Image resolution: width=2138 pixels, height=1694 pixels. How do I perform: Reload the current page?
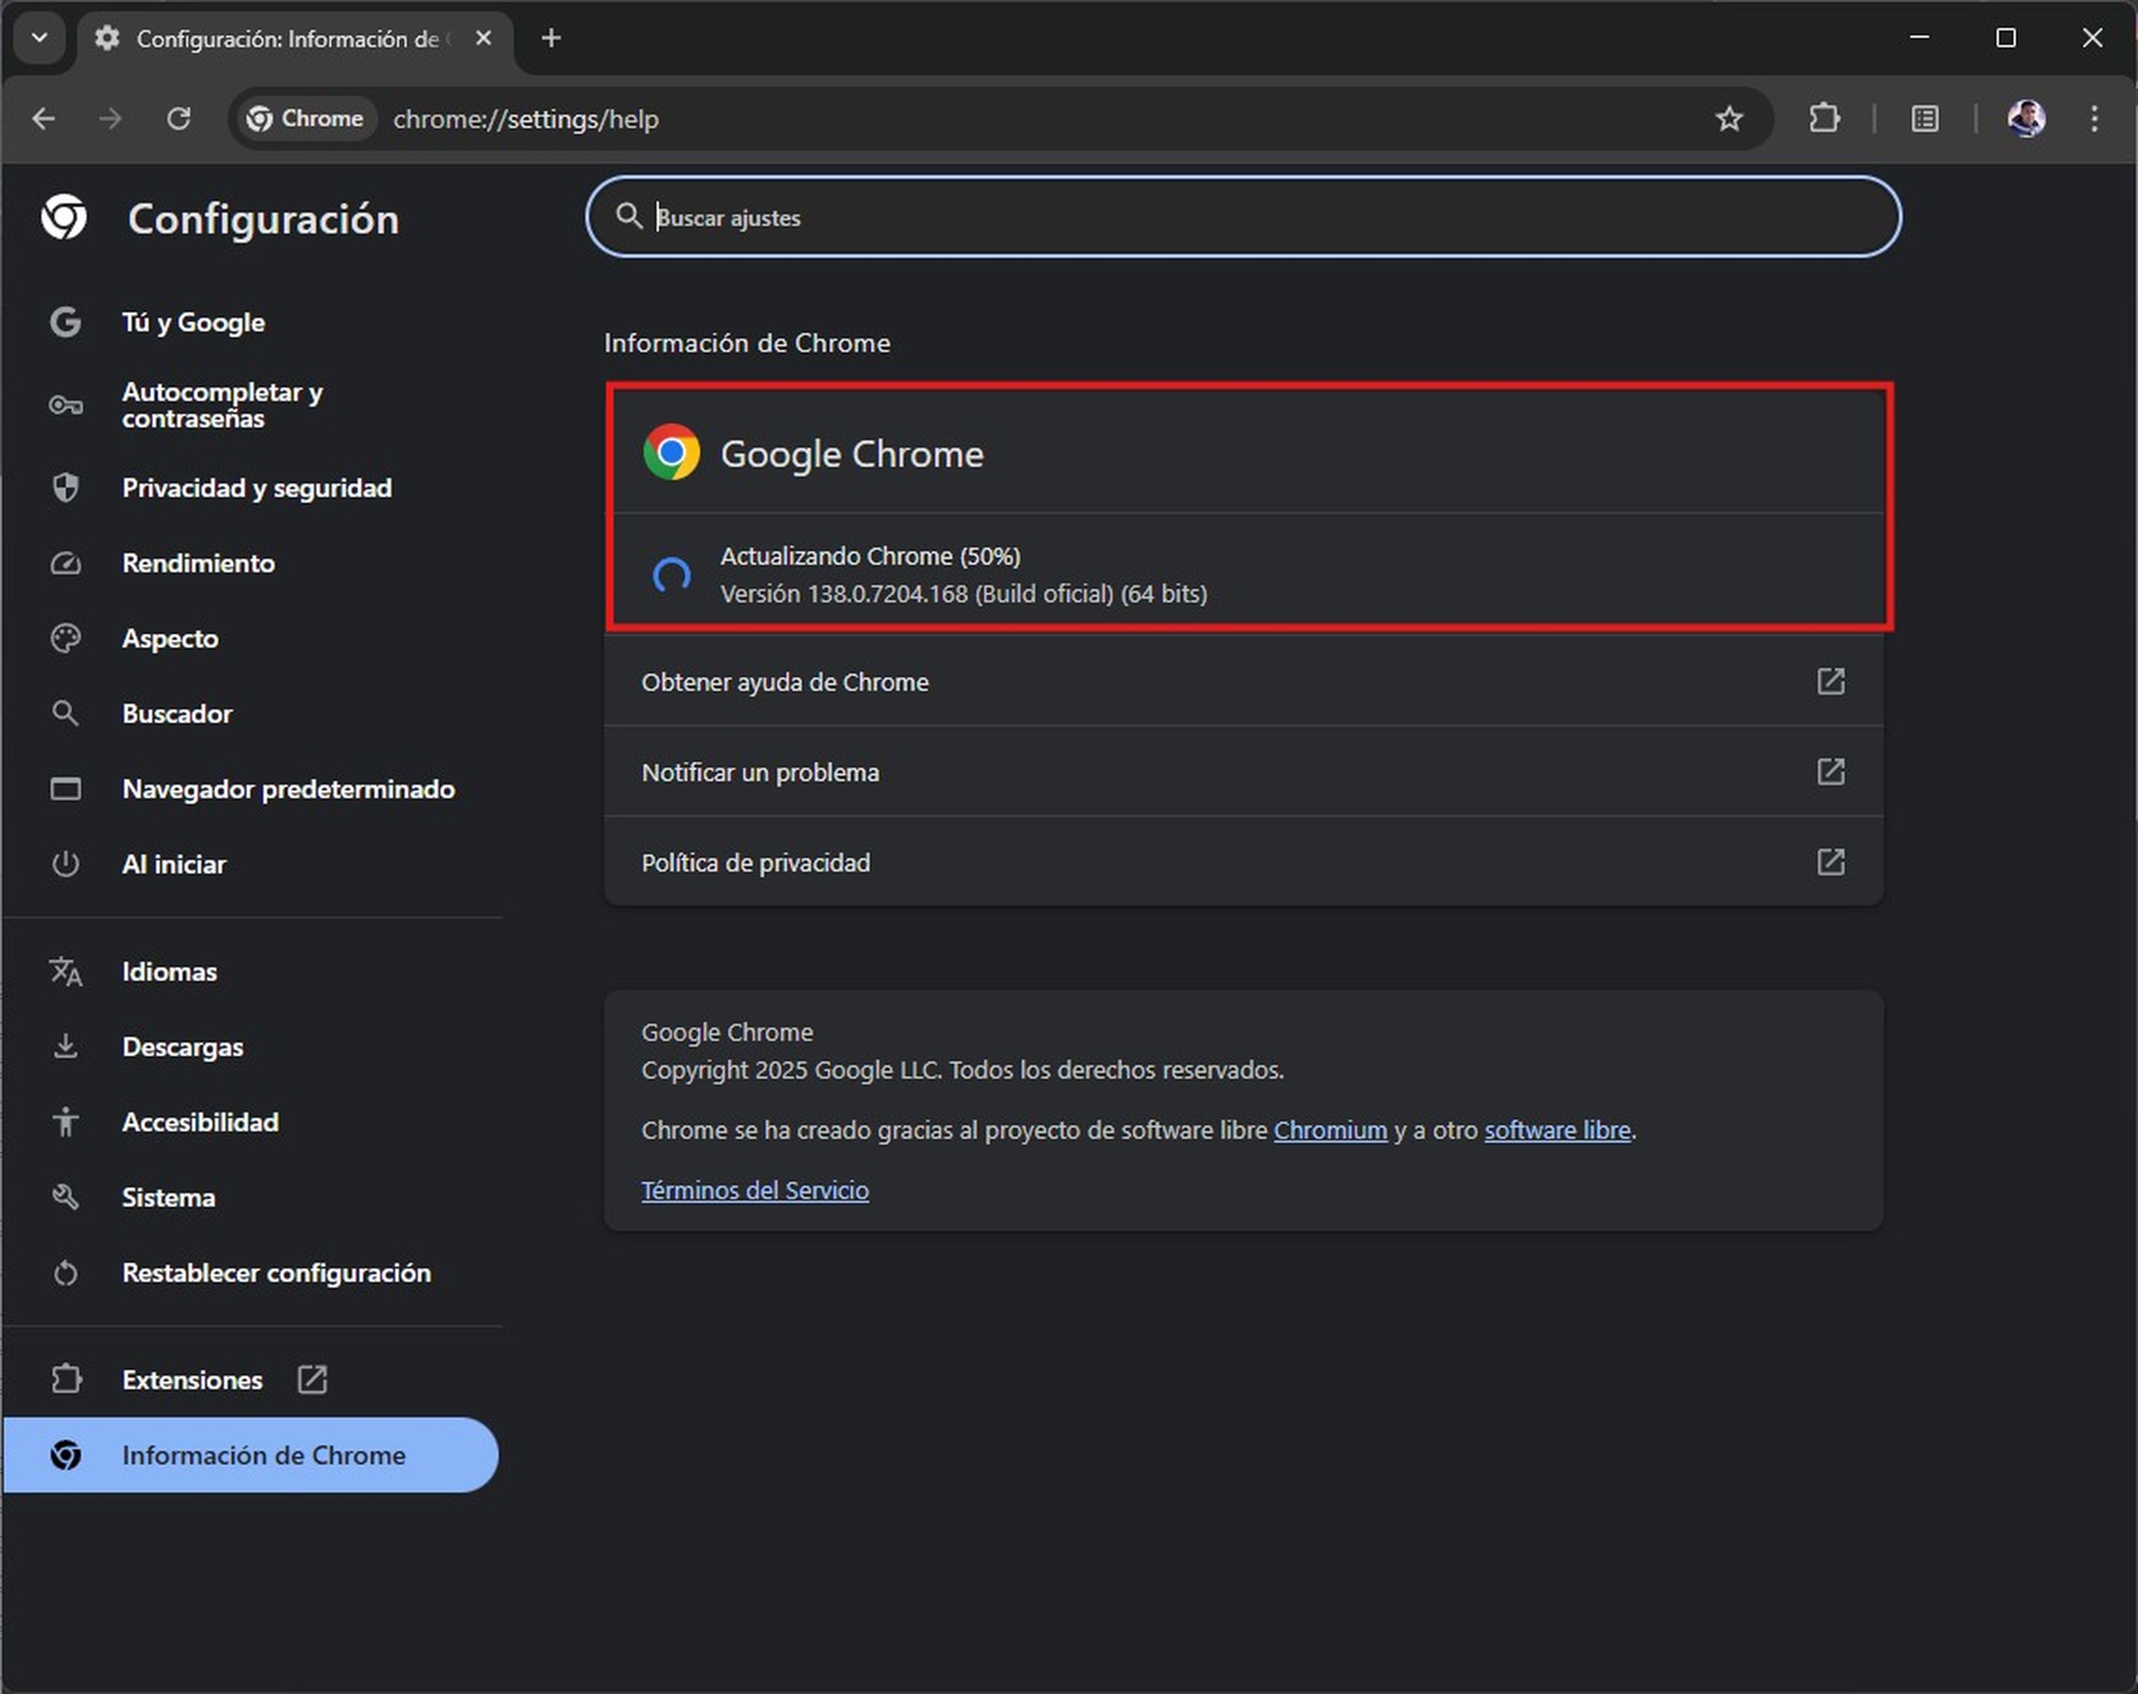[179, 119]
